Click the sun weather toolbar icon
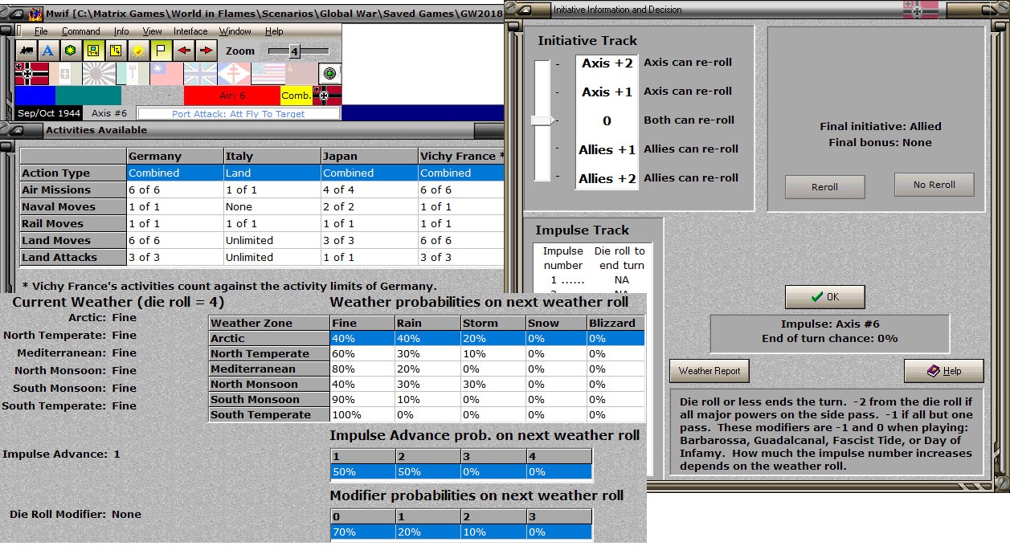 click(137, 51)
